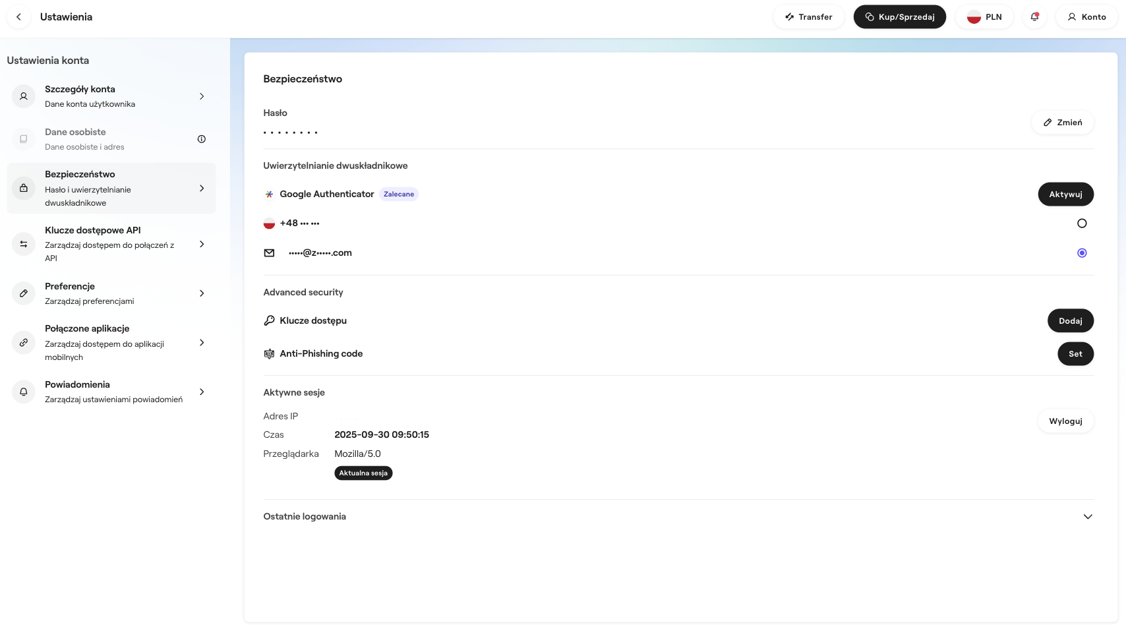Click Dodaj to add access keys
The height and width of the screenshot is (631, 1126).
1070,321
